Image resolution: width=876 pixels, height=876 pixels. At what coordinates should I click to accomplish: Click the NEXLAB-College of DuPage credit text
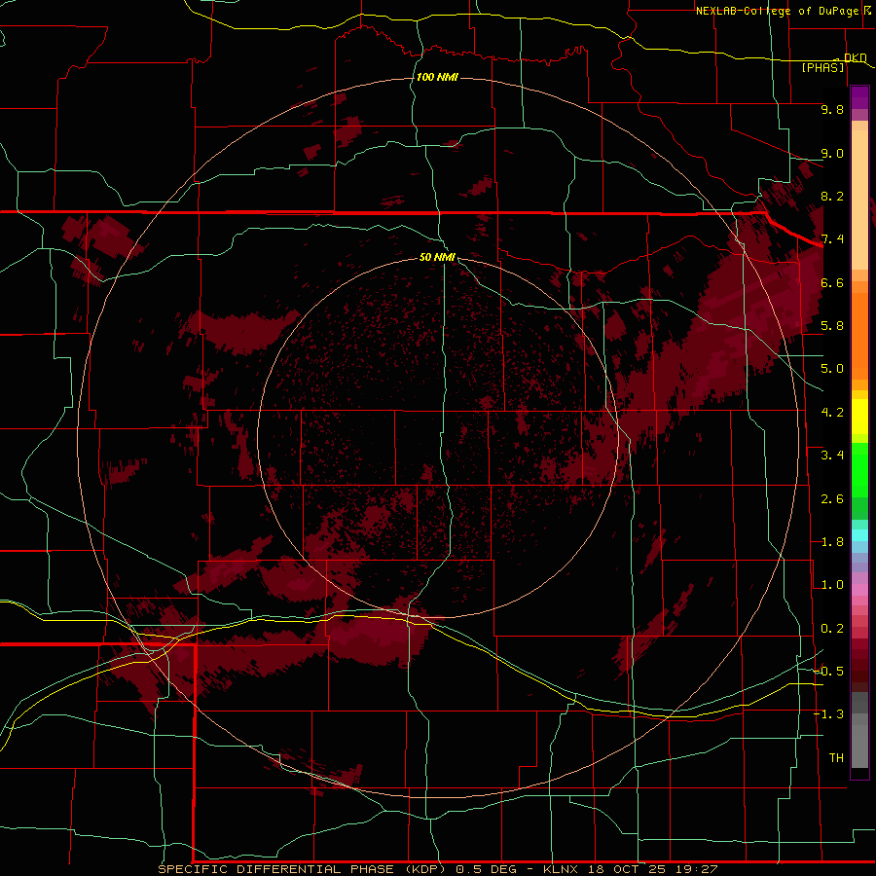(779, 11)
